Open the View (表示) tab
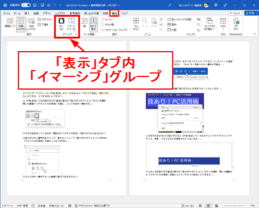The image size is (259, 208). coord(115,13)
